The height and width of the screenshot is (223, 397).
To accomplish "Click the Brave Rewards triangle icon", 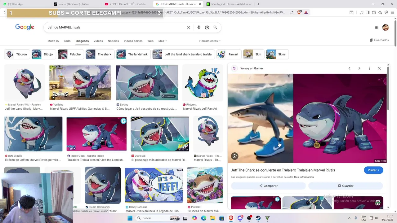I will point(306,12).
